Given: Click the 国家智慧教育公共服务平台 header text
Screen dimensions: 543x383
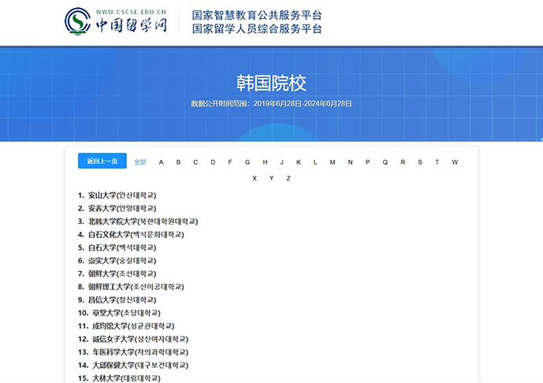Looking at the screenshot, I should tap(257, 15).
